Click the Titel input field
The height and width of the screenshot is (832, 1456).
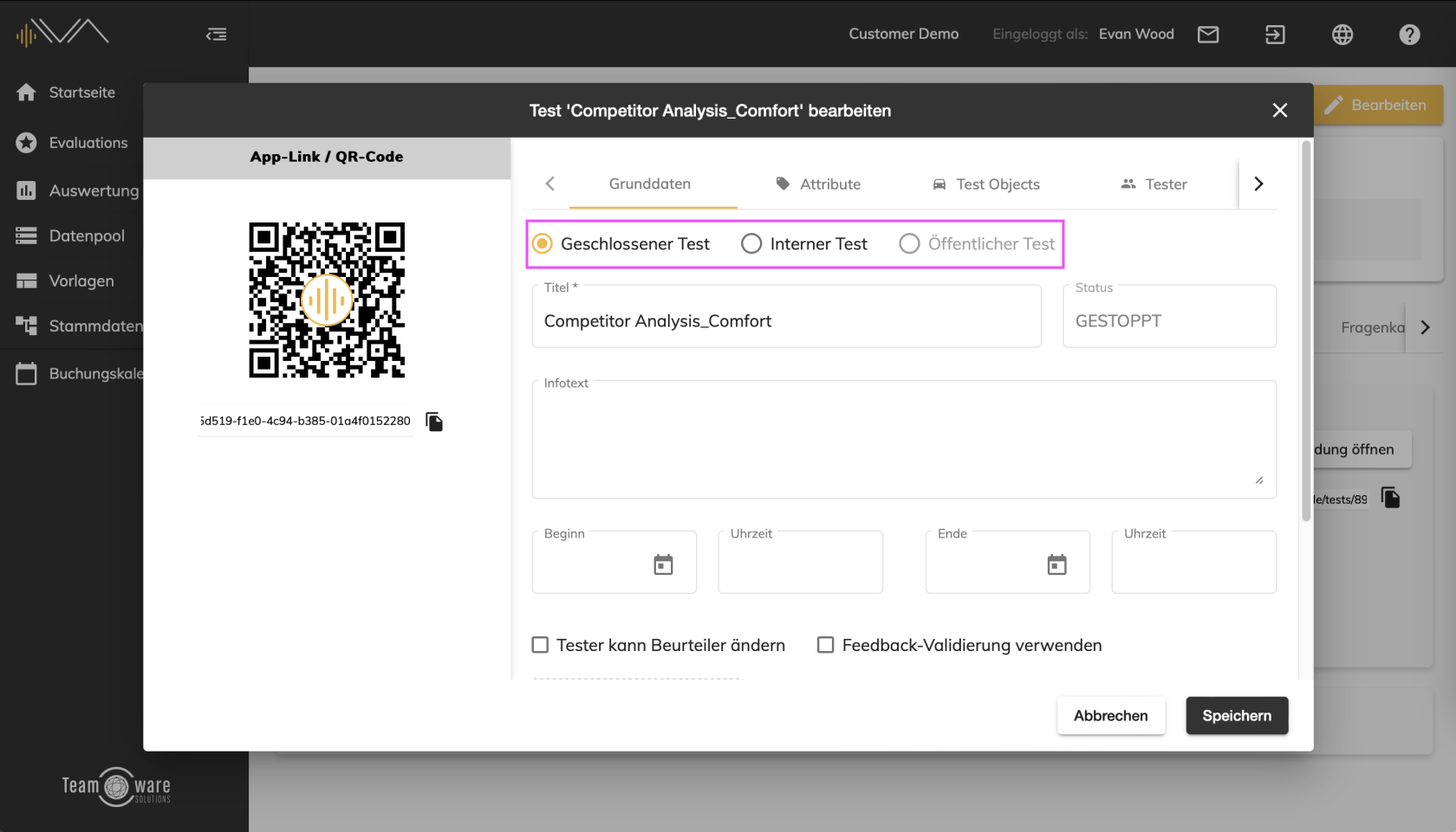pyautogui.click(x=786, y=317)
